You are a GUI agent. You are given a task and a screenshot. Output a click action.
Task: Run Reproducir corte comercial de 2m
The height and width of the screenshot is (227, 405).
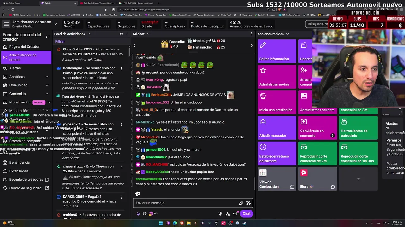(x=317, y=153)
